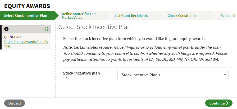Screen dimensions: 237x109
Task: Click the arrow icon inside the Continue button
Action: click(x=227, y=103)
